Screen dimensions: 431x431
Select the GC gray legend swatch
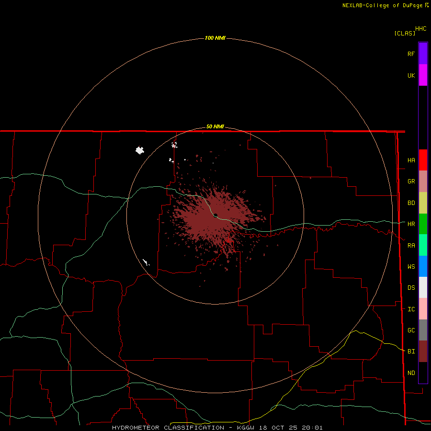tap(423, 330)
